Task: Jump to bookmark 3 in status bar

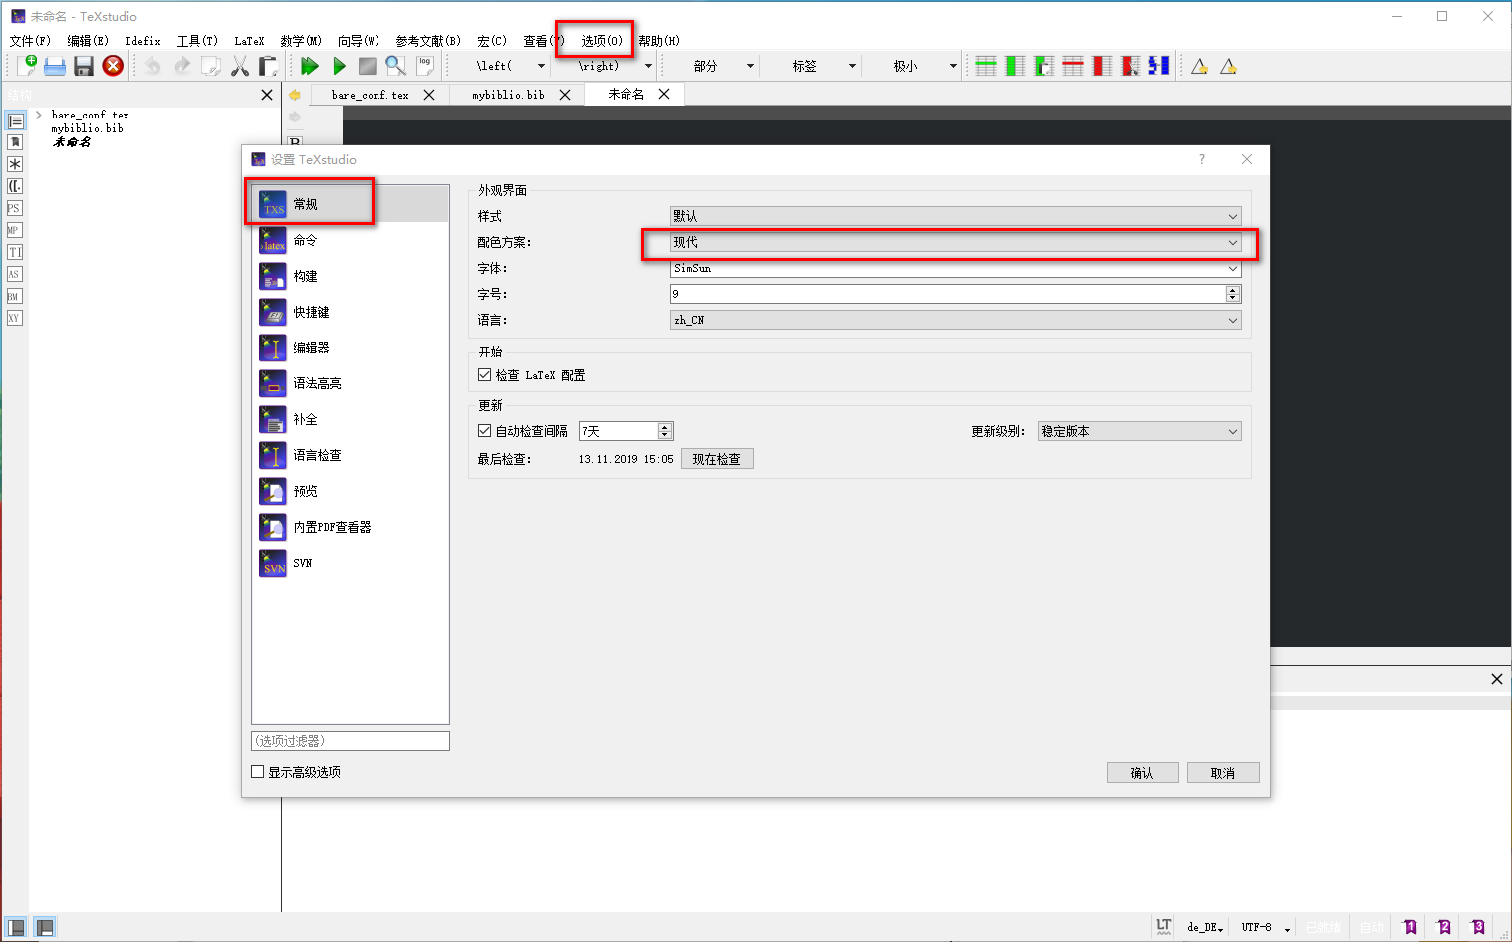Action: [x=1478, y=927]
